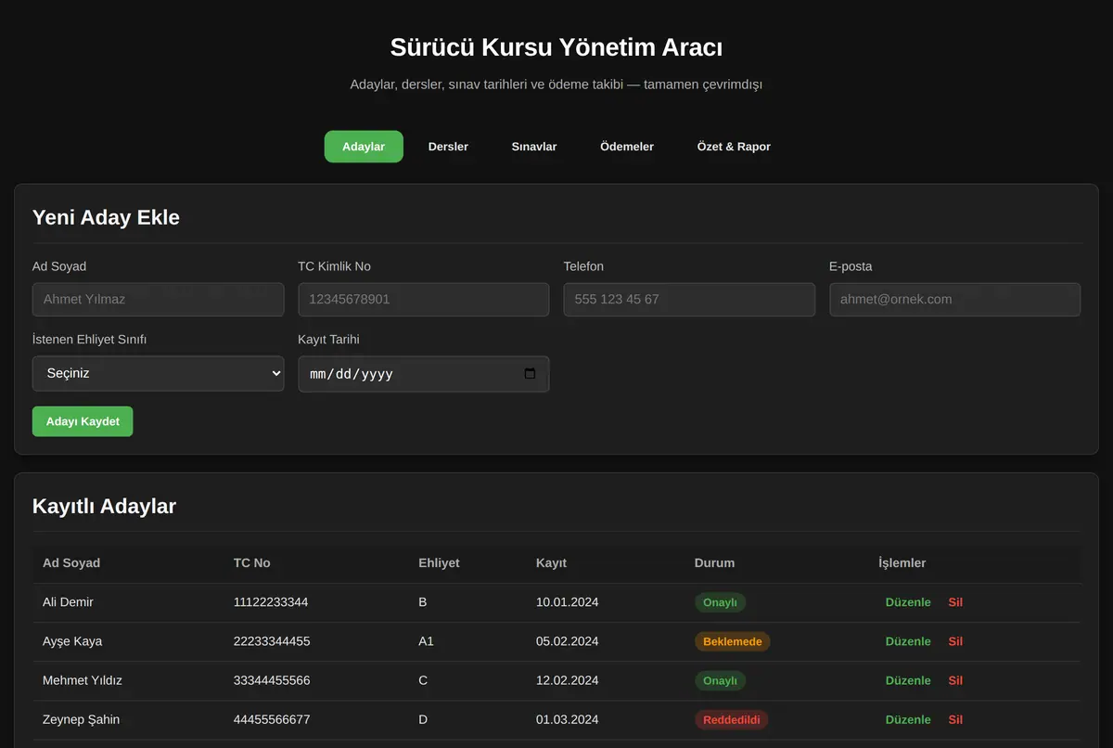Click registration date 05.02.2024
Screen dimensions: 1113x748
(568, 641)
